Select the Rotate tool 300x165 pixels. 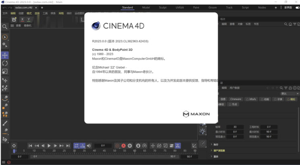click(5, 63)
